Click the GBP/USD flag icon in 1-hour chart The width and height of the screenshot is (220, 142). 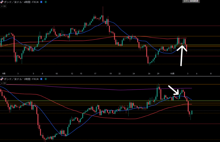click(2, 79)
